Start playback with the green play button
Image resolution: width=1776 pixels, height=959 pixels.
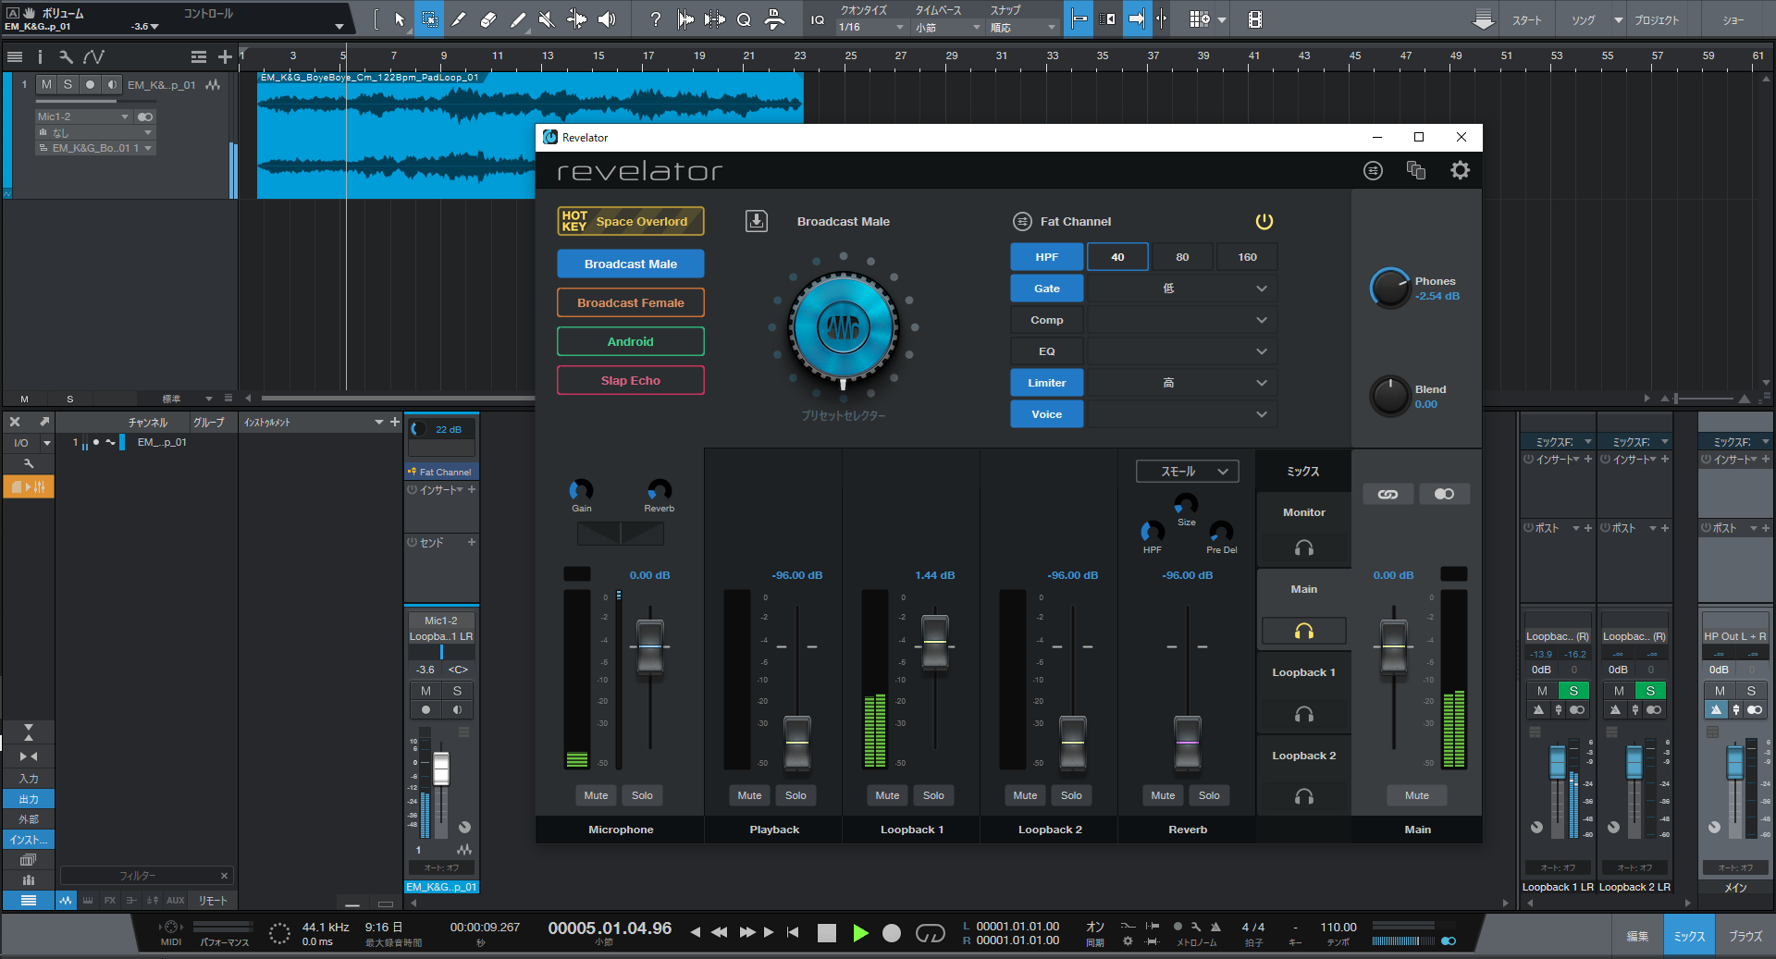(860, 933)
